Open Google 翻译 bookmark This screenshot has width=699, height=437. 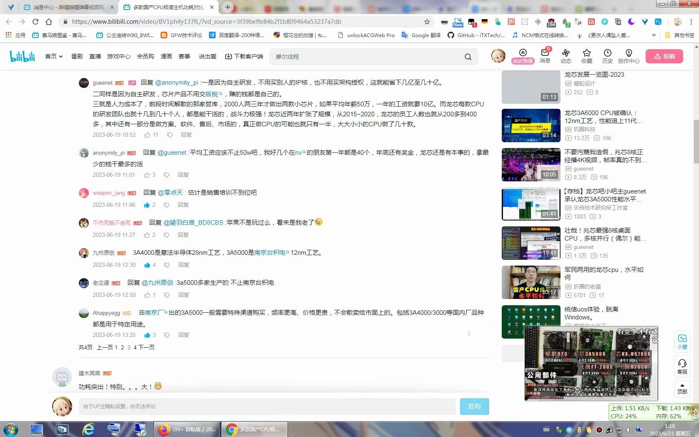pos(421,35)
